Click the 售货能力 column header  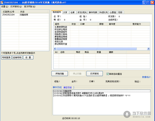coord(141,24)
